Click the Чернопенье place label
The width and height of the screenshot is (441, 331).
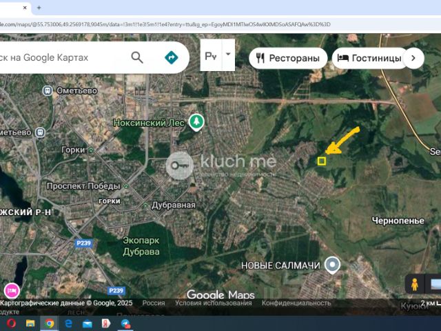398,221
